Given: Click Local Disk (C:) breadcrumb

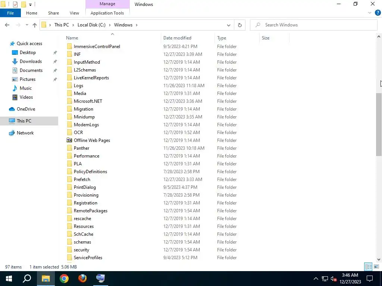Looking at the screenshot, I should pyautogui.click(x=91, y=25).
